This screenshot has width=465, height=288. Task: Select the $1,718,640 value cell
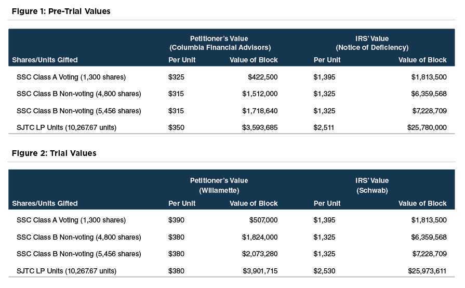click(x=260, y=111)
